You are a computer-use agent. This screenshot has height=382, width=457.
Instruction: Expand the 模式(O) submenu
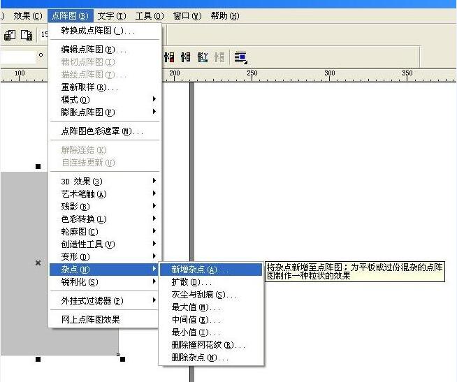(105, 100)
